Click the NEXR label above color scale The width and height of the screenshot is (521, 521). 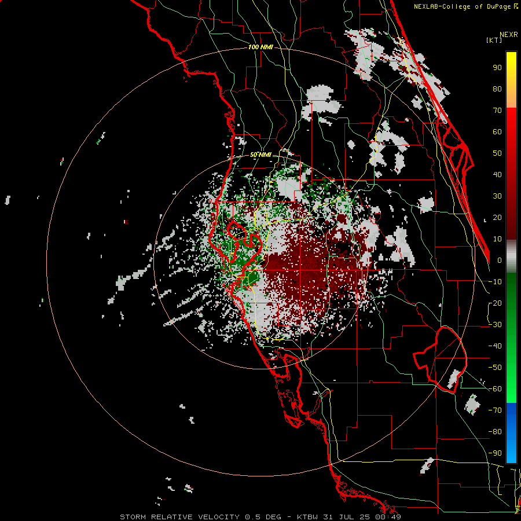pos(509,35)
